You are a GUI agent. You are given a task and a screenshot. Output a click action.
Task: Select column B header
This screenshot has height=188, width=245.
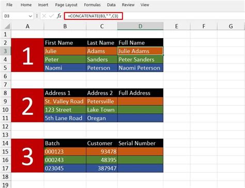(65, 26)
